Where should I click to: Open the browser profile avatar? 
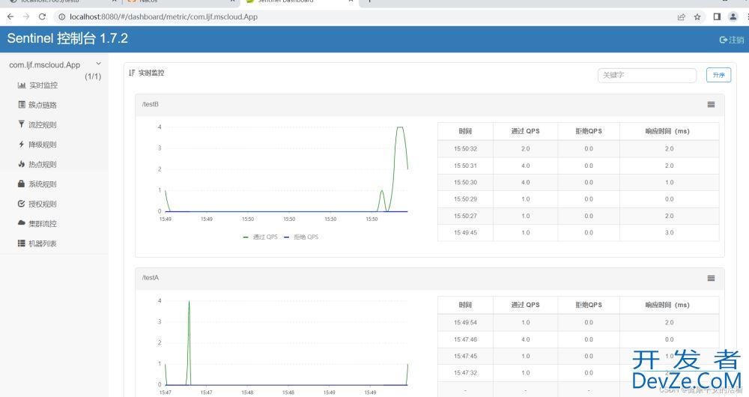(x=733, y=16)
